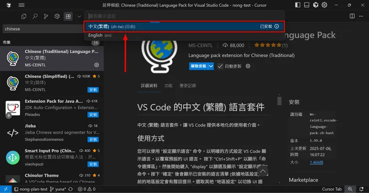Toggle bottom panel layout icon in title bar
The width and height of the screenshot is (369, 193).
pos(307,5)
